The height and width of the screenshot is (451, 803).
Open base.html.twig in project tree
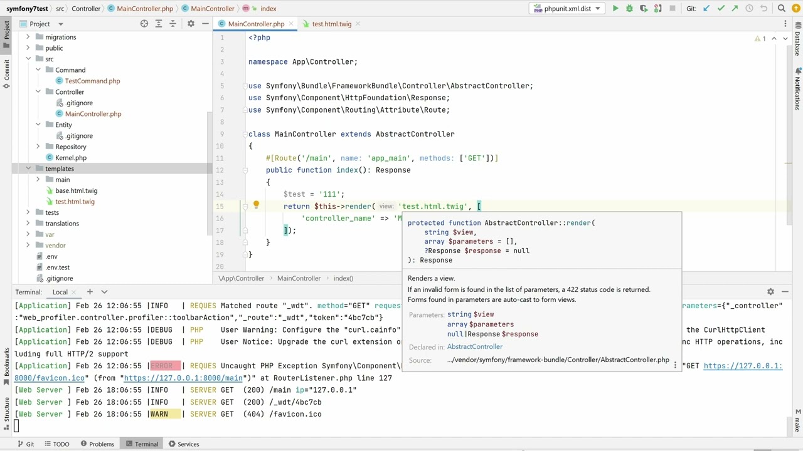pyautogui.click(x=76, y=190)
